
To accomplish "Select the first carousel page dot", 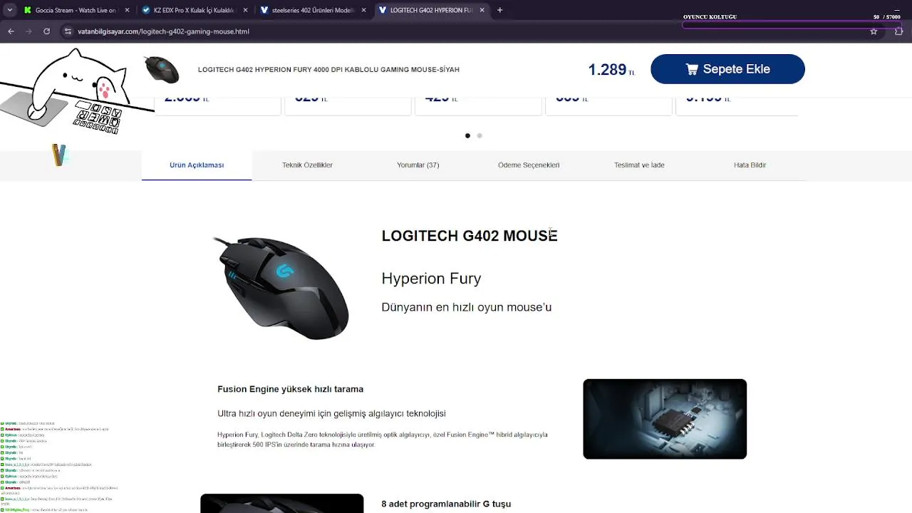I will [x=467, y=135].
